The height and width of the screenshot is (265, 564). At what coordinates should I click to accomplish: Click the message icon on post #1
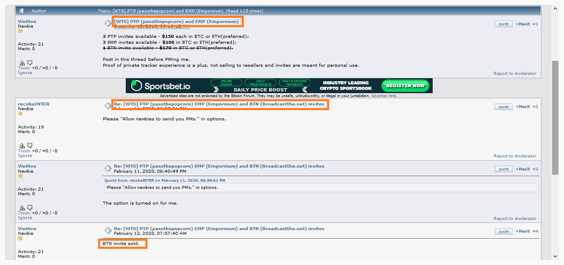[x=108, y=23]
